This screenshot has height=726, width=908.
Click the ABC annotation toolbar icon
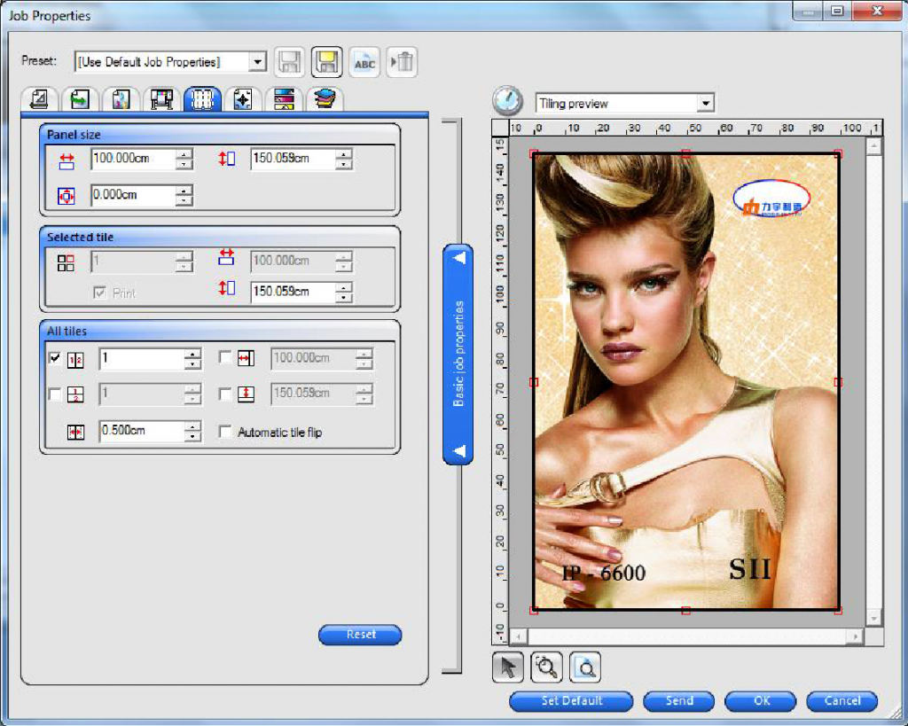point(364,61)
